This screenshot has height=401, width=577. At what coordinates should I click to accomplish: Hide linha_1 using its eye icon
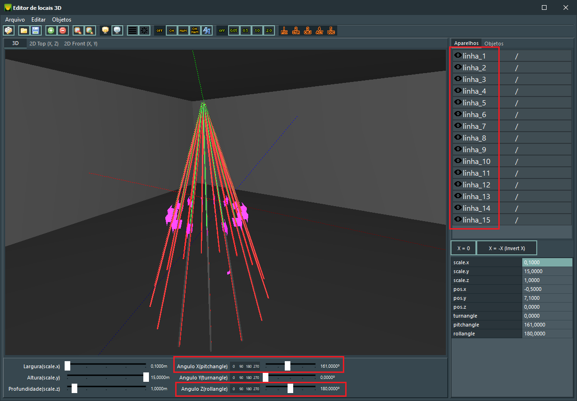[x=458, y=55]
